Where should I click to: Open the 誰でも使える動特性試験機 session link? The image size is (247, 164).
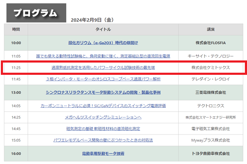(x=103, y=56)
